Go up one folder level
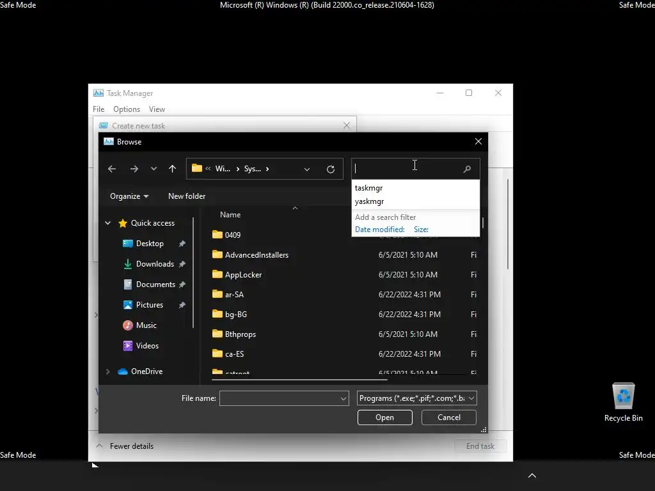This screenshot has width=655, height=491. [x=172, y=169]
